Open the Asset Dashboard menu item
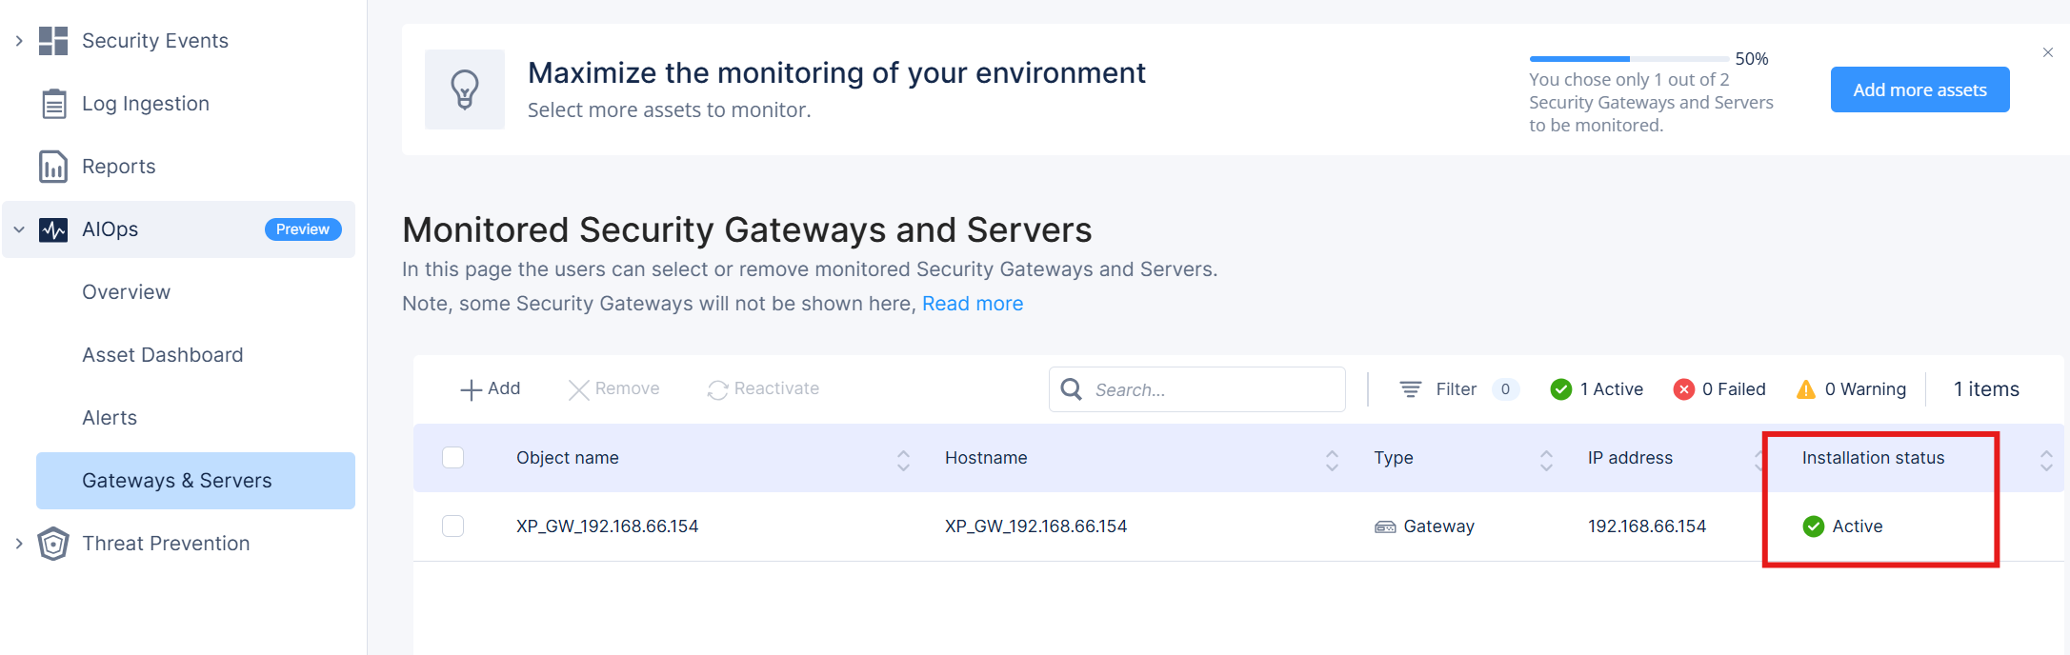The height and width of the screenshot is (655, 2070). click(163, 355)
